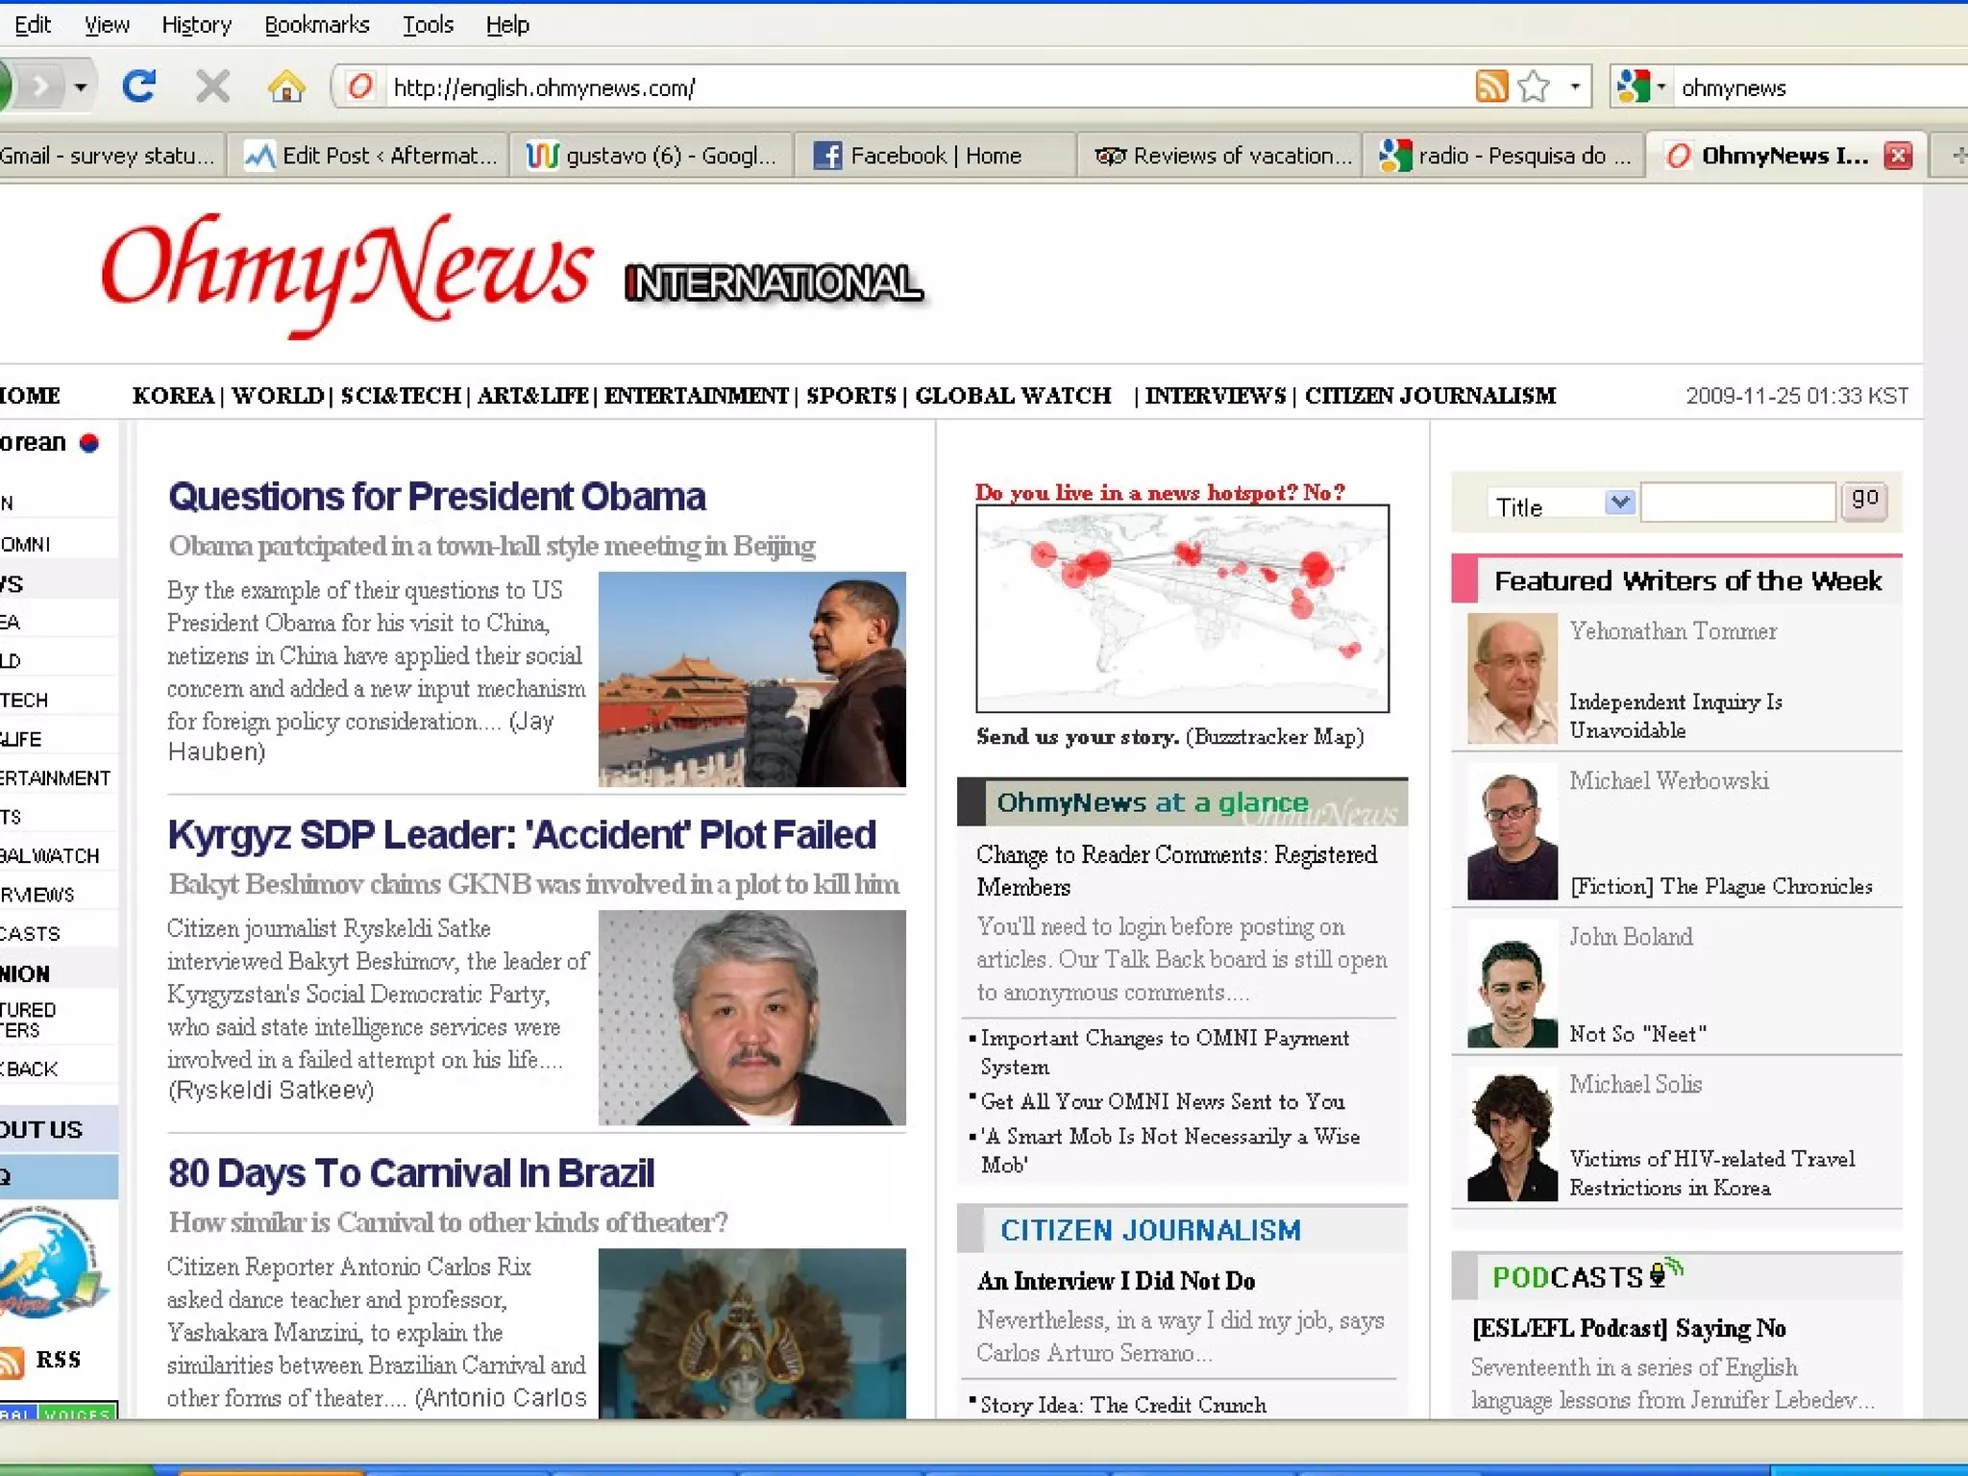The height and width of the screenshot is (1476, 1968).
Task: Open the History menu
Action: pyautogui.click(x=196, y=25)
